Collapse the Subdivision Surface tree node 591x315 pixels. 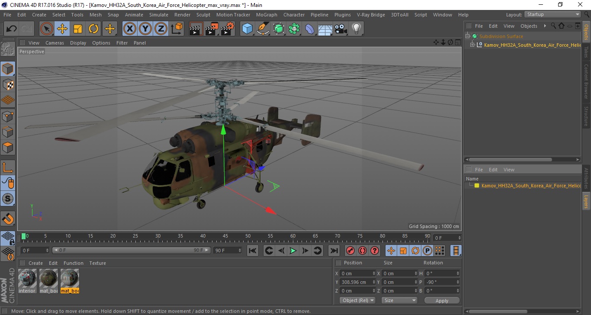(x=468, y=36)
